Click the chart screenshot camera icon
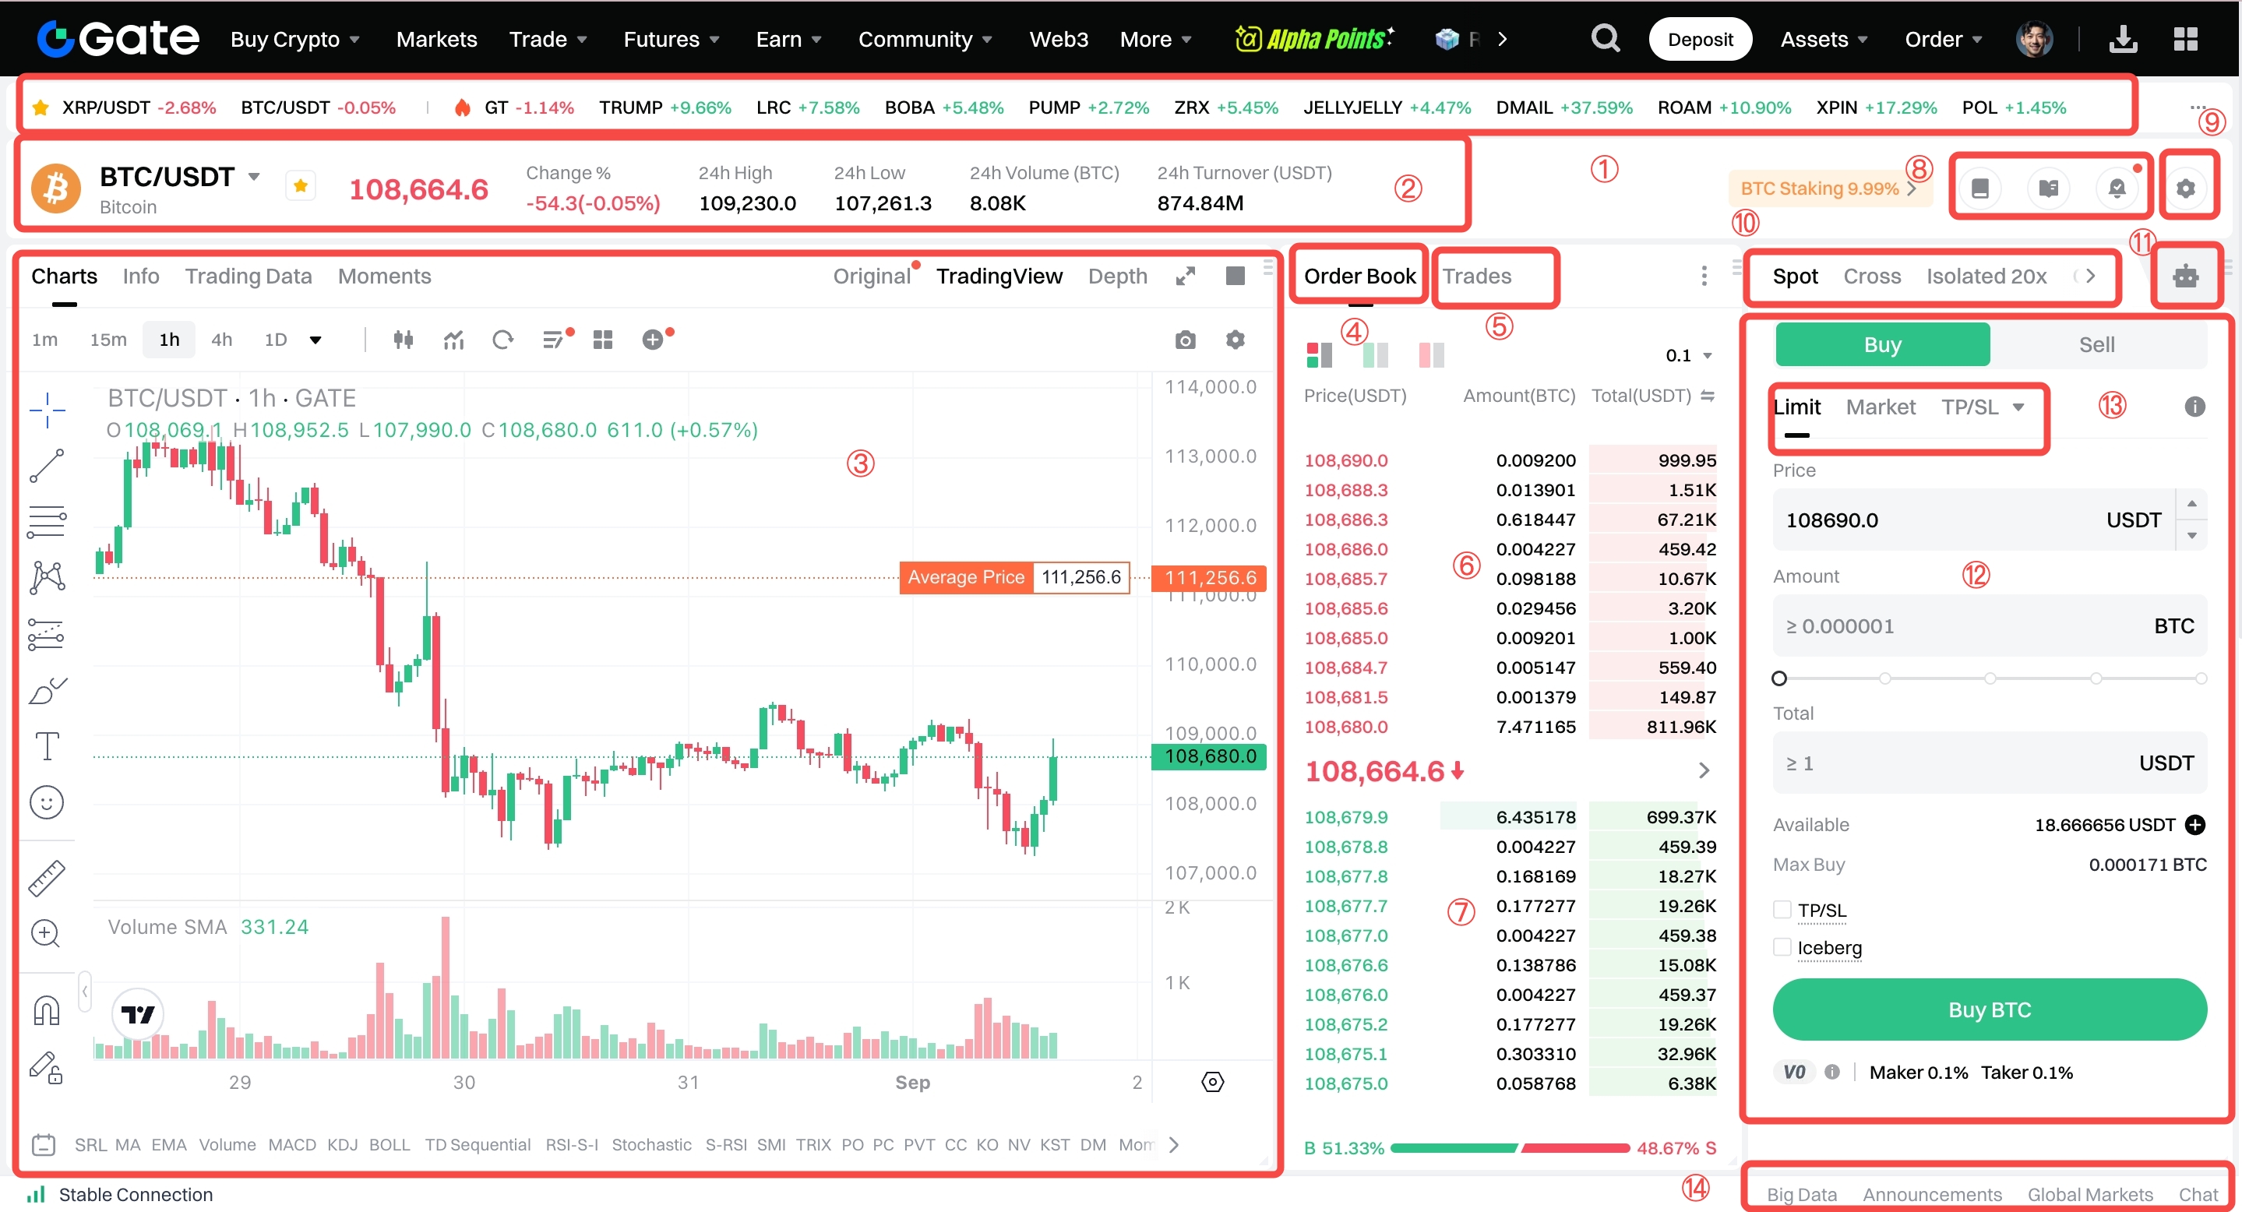The width and height of the screenshot is (2242, 1212). 1185,340
